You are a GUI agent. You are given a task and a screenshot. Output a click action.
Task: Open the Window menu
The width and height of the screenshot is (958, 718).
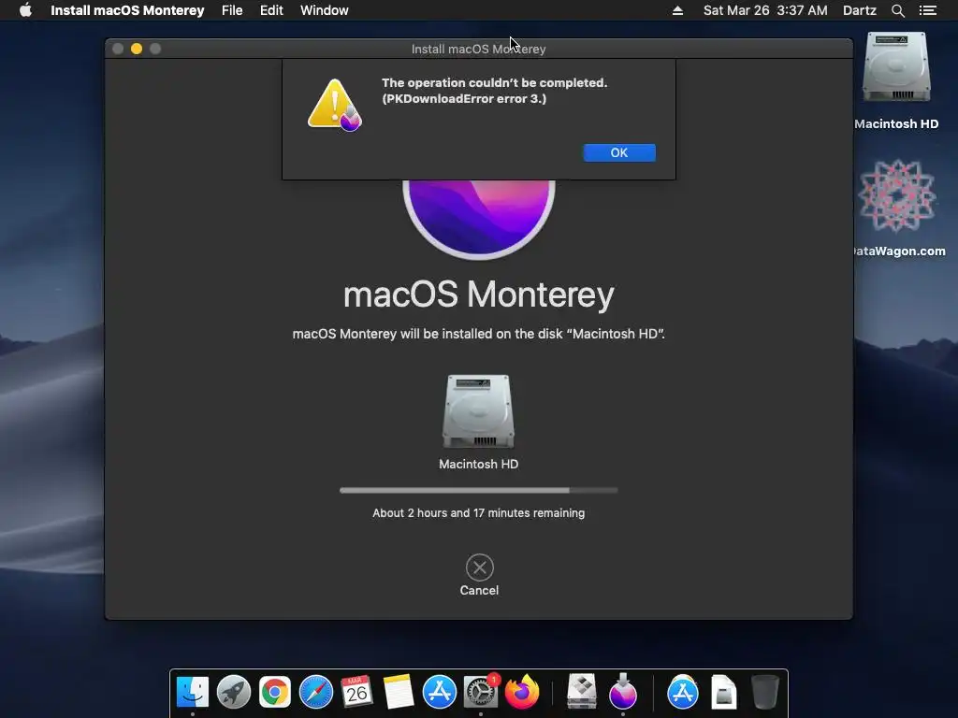click(x=325, y=10)
